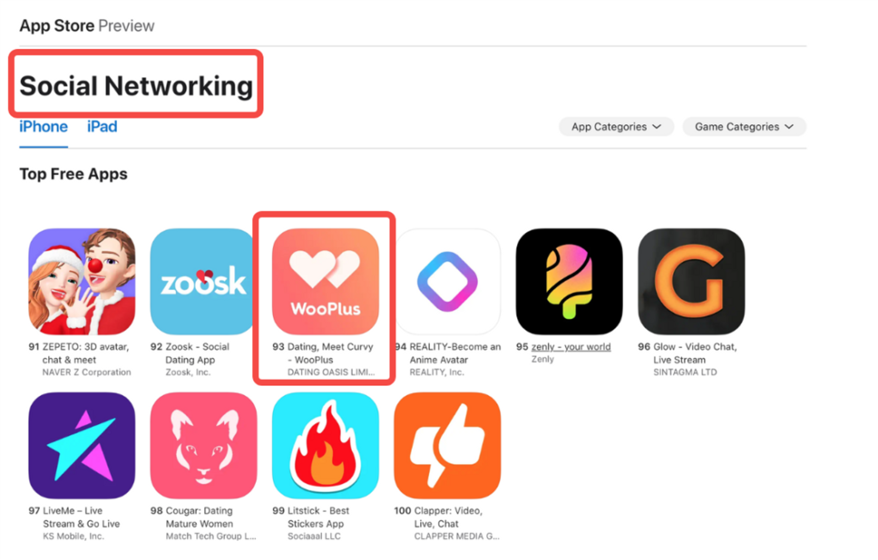The image size is (878, 560).
Task: Select the Litstick flame app icon
Action: pyautogui.click(x=326, y=445)
